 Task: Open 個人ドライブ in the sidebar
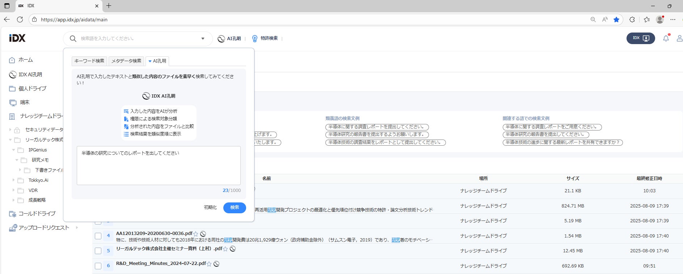click(x=28, y=89)
